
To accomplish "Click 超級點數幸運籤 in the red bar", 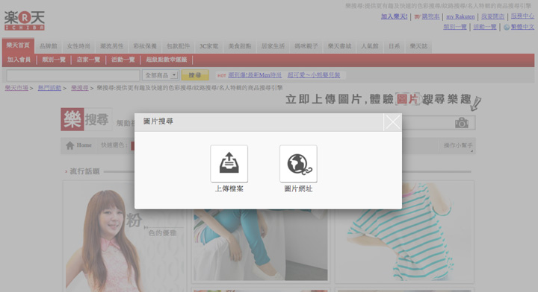I will (x=167, y=60).
